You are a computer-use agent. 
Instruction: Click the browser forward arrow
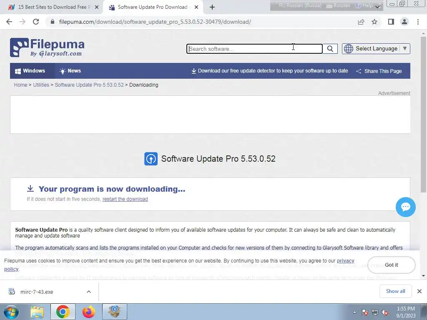23,22
